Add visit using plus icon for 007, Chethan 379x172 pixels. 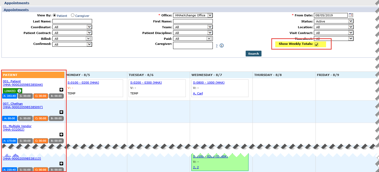point(61,112)
